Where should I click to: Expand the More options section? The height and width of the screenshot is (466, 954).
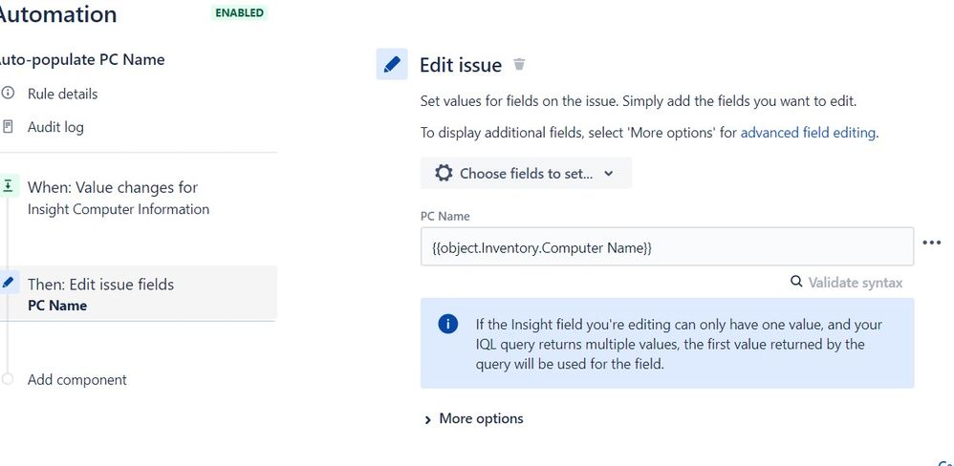474,418
